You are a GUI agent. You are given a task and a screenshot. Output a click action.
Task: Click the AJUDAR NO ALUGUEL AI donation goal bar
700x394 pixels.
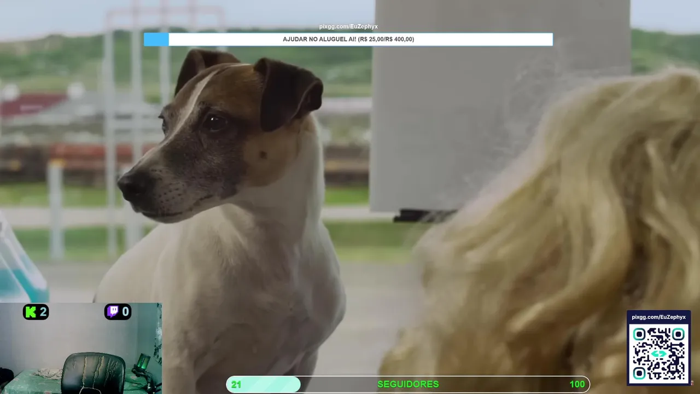[x=348, y=39]
